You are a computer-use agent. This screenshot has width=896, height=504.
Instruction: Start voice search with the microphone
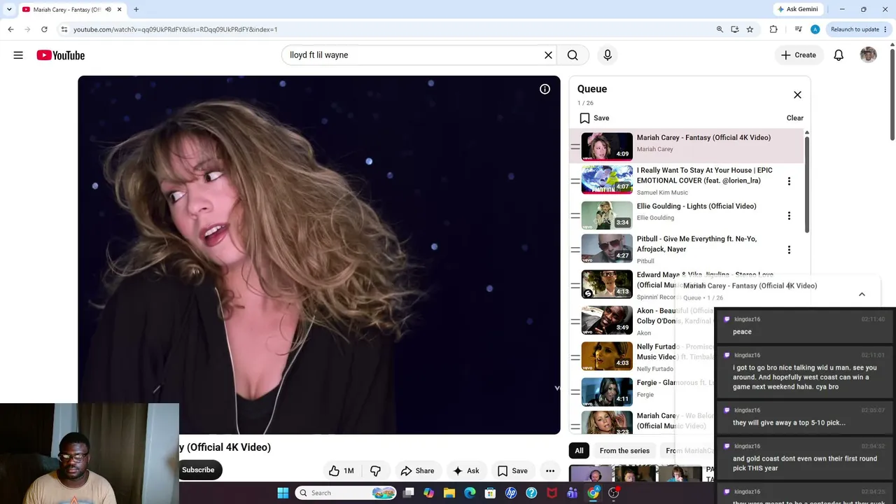click(608, 55)
